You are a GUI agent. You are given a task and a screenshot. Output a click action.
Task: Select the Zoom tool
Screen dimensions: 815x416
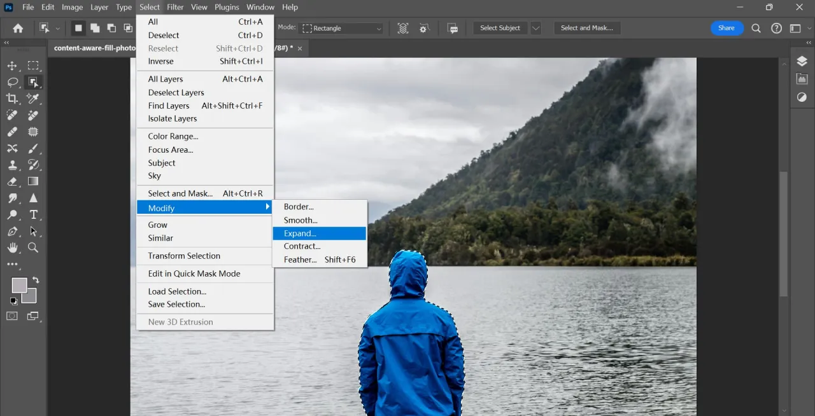pyautogui.click(x=33, y=247)
